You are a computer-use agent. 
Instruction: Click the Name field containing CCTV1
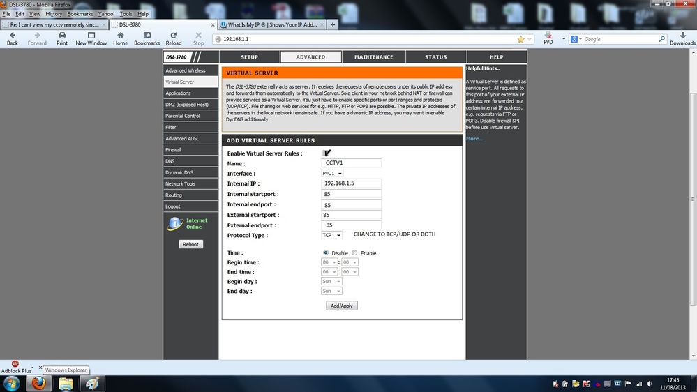click(351, 163)
